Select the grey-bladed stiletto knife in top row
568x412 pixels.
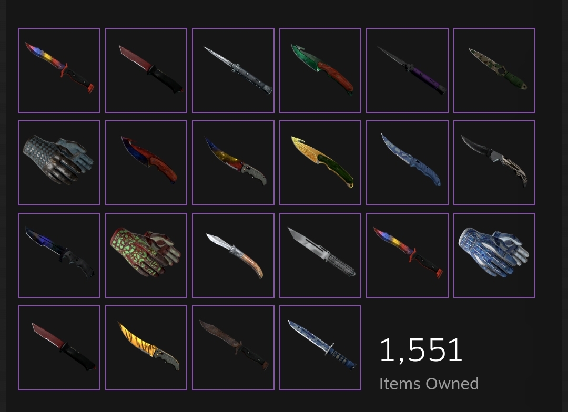point(233,70)
